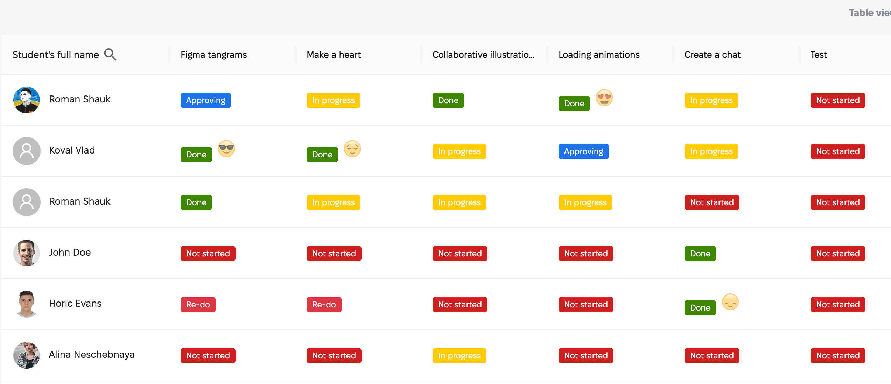Viewport: 891px width, 384px height.
Task: Click the sad face emoji in Horic Evans' row
Action: pos(730,302)
